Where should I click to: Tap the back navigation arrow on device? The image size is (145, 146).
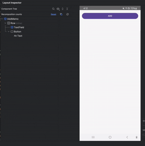click(x=127, y=137)
